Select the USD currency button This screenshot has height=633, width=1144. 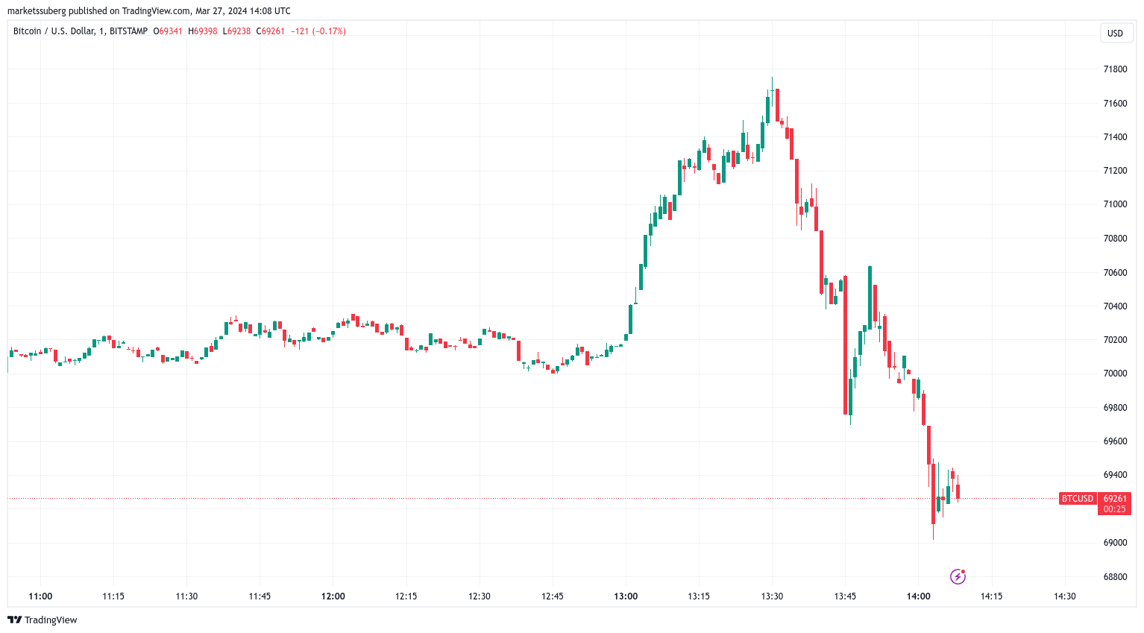pos(1115,33)
